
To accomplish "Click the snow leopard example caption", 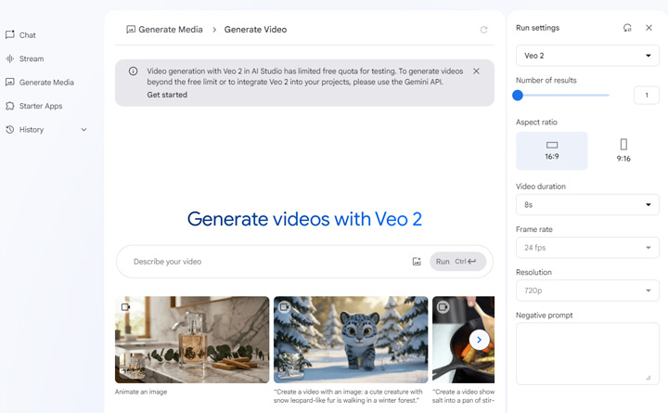I will coord(348,396).
